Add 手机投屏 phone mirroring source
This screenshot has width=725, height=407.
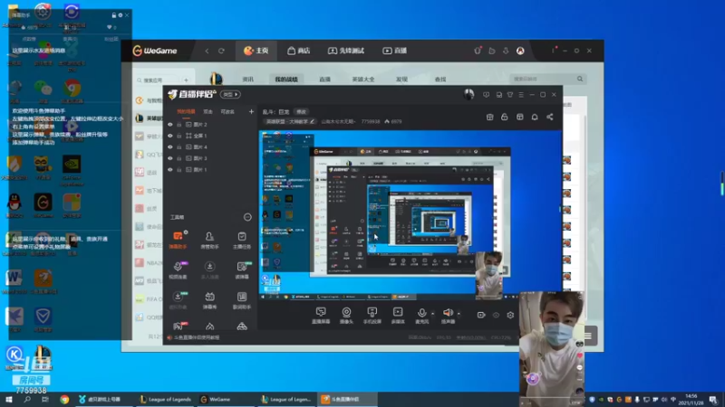click(x=372, y=316)
